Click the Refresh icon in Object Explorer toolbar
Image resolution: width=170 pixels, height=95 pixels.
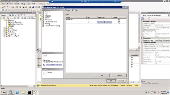21,15
